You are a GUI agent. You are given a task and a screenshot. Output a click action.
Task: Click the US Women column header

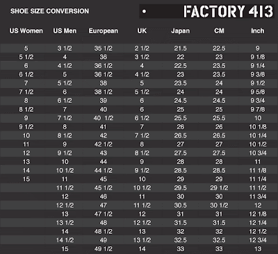point(26,31)
